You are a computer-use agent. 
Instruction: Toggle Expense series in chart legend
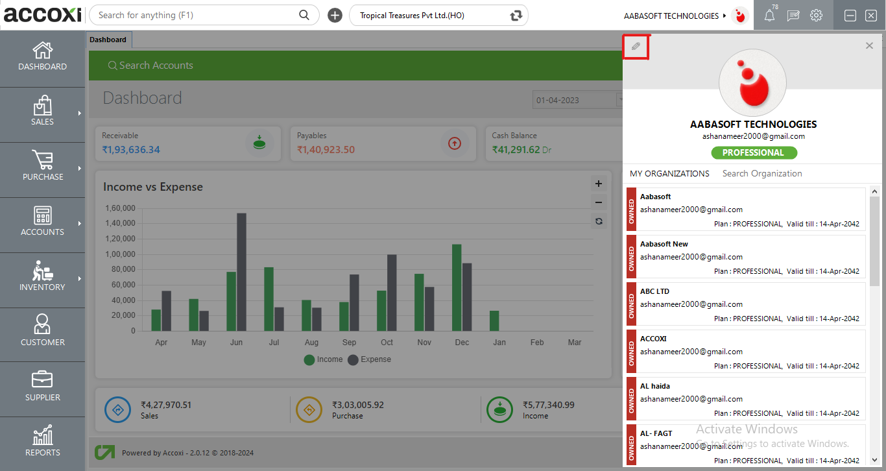[370, 359]
